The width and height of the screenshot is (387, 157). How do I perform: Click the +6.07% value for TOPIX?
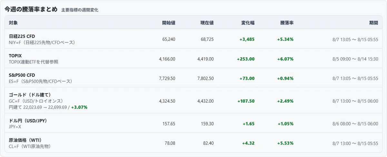pyautogui.click(x=285, y=59)
